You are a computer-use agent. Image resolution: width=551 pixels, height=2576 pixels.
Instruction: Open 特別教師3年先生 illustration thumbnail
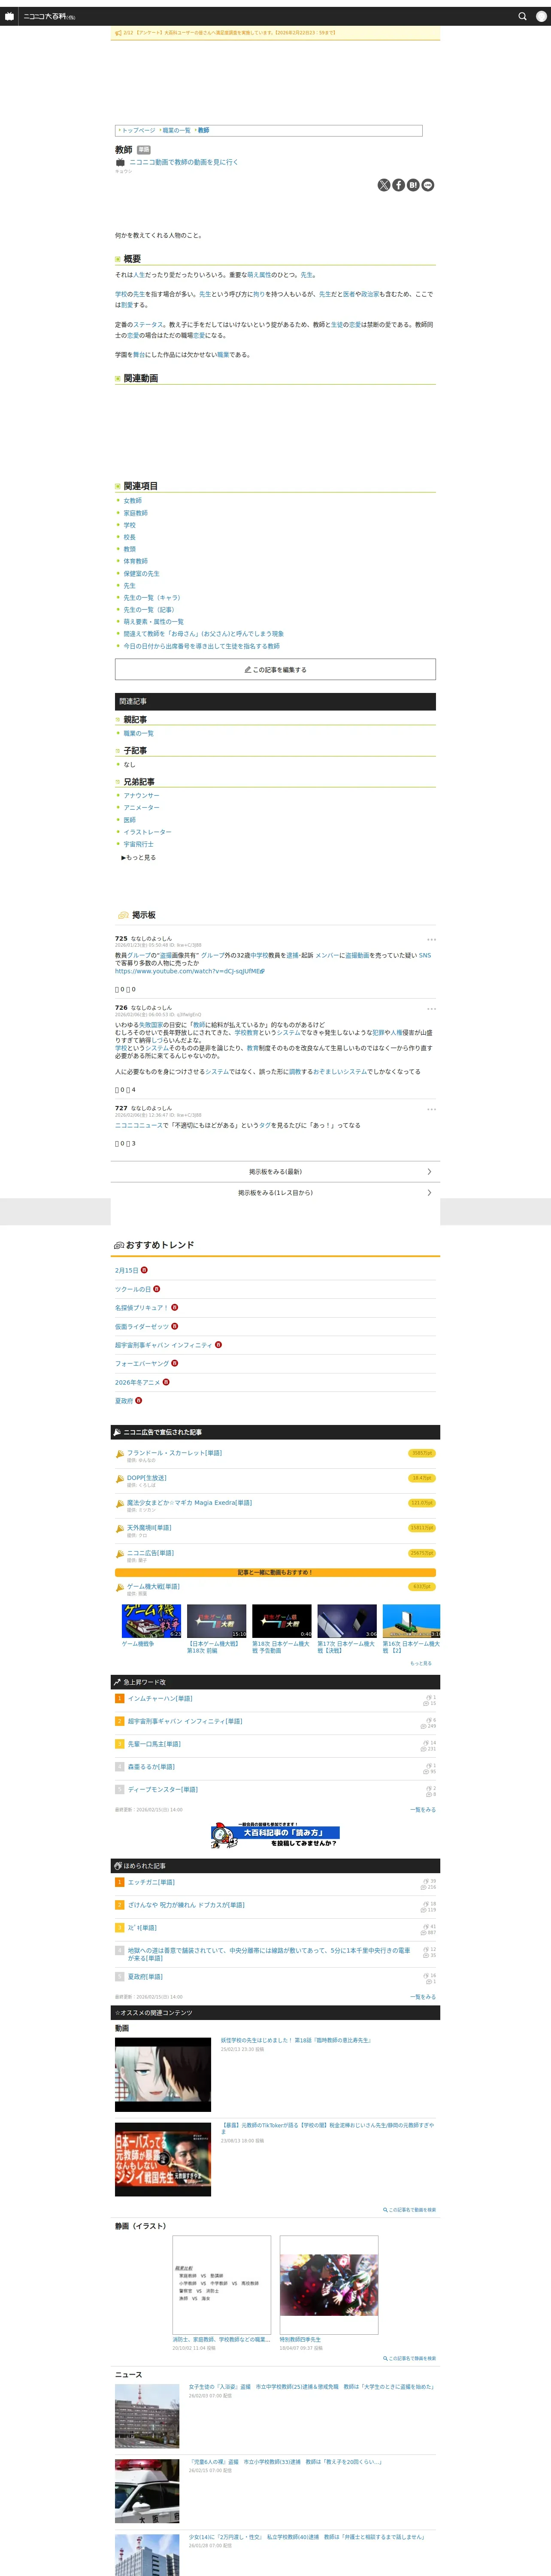(x=329, y=2285)
